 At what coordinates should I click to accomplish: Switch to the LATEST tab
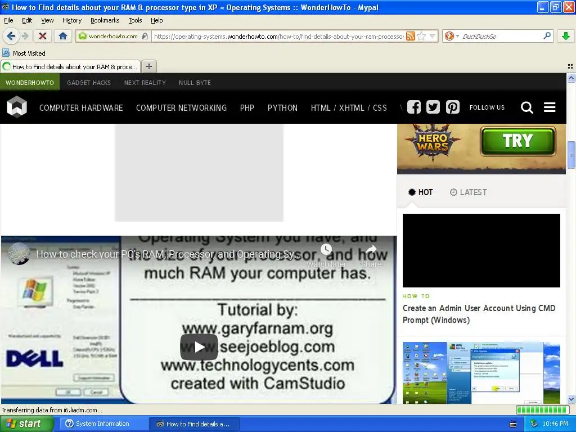[469, 192]
